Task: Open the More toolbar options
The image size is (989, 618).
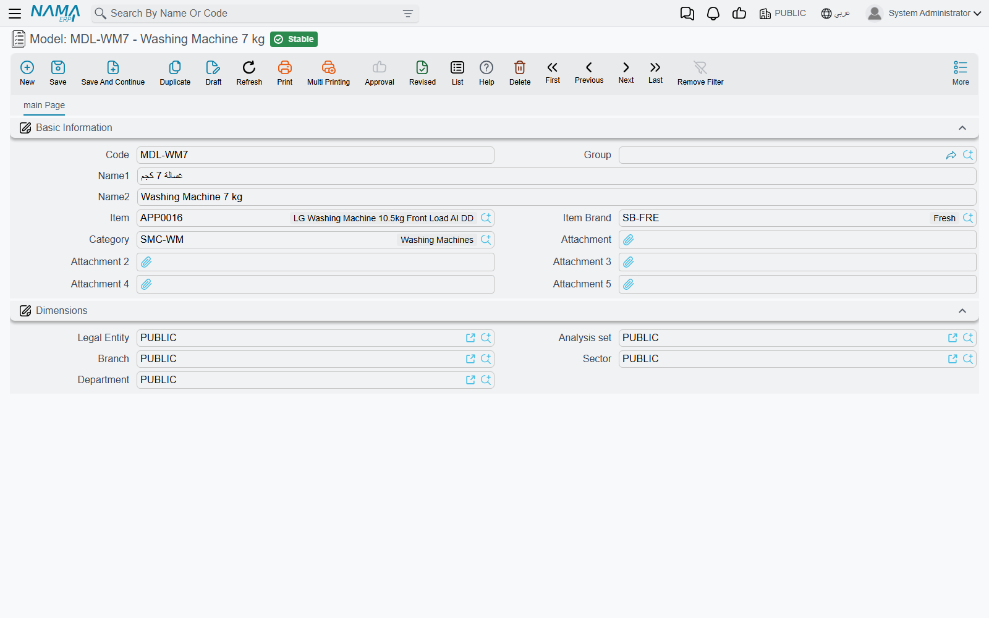Action: click(961, 73)
